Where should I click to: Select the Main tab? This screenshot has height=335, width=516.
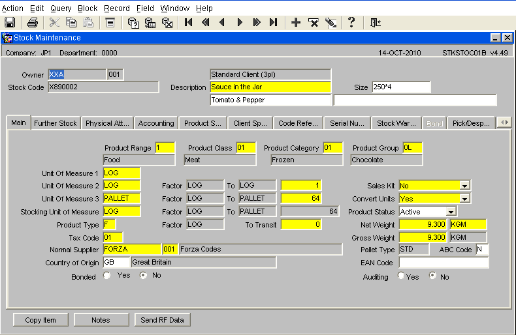(18, 123)
